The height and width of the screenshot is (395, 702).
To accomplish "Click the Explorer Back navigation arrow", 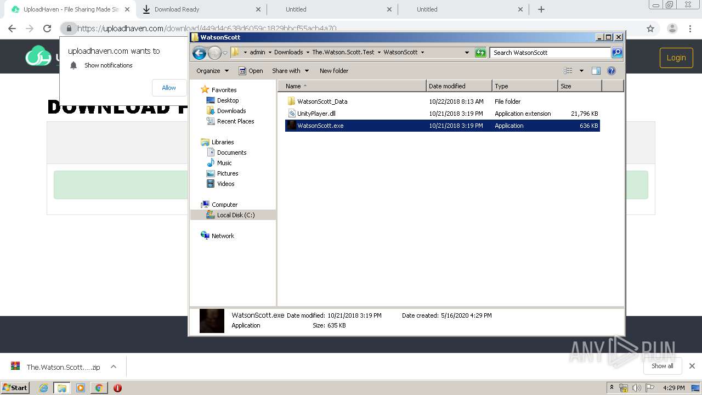I will point(200,53).
